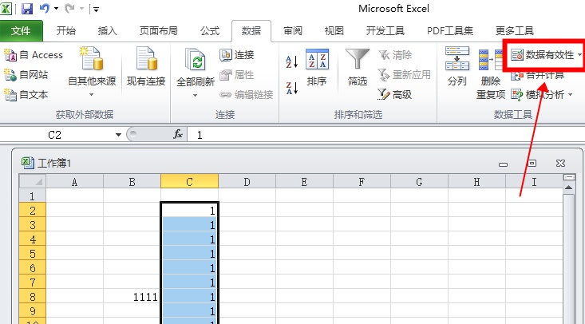Import data 自文本 from text file
Screen dimensions: 585x324
[x=26, y=95]
